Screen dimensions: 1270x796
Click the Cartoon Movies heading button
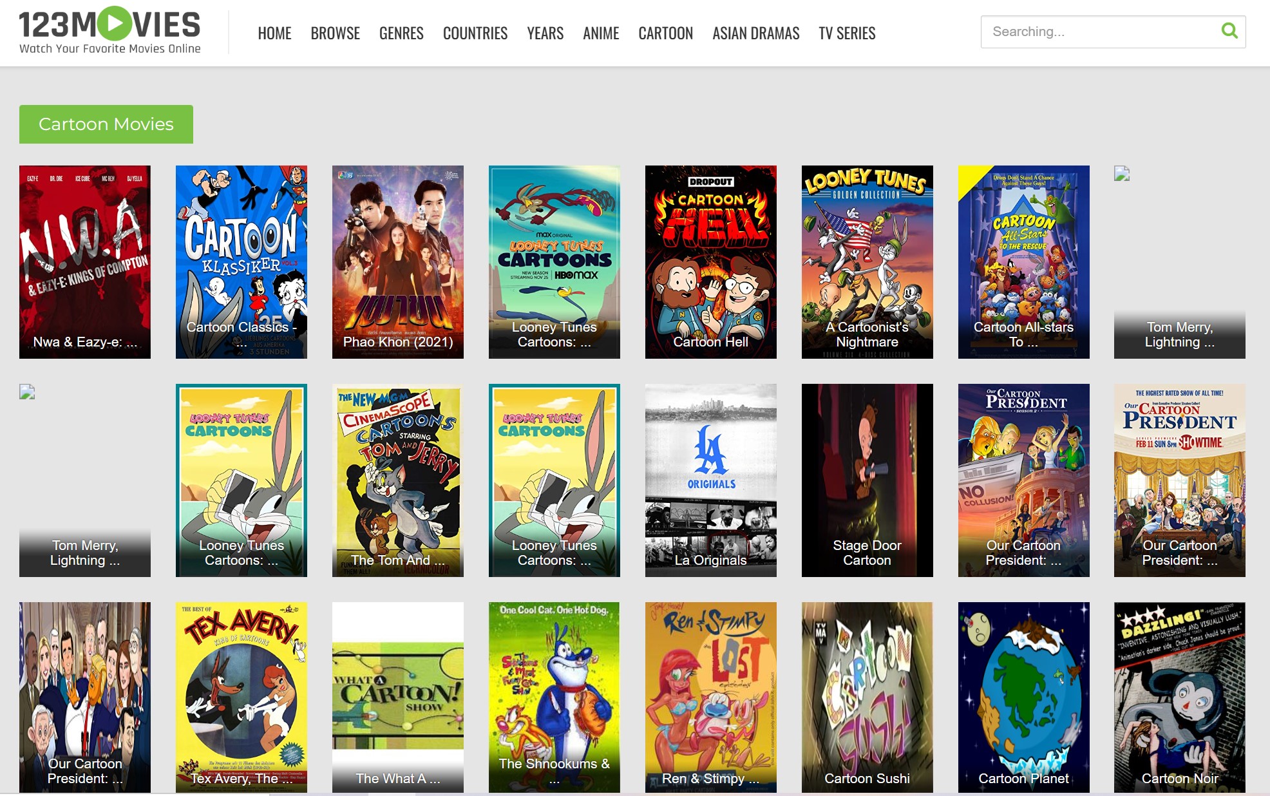(106, 124)
